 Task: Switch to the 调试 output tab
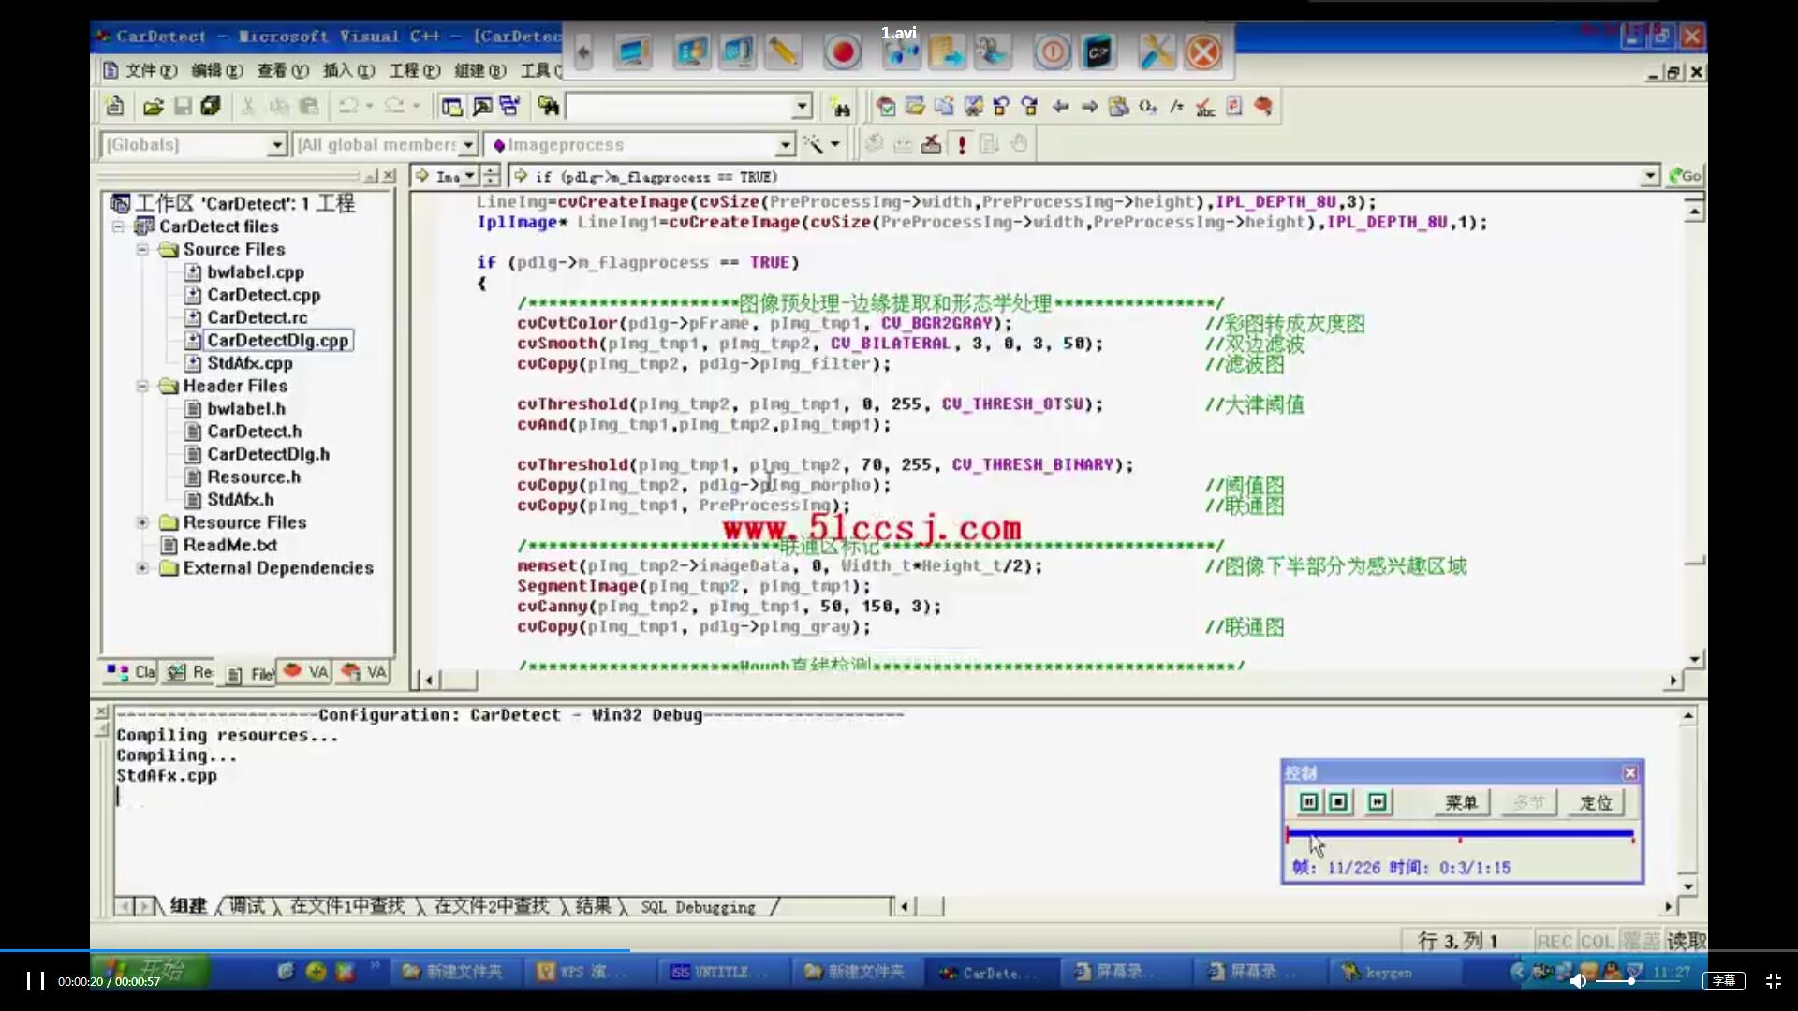[x=247, y=906]
